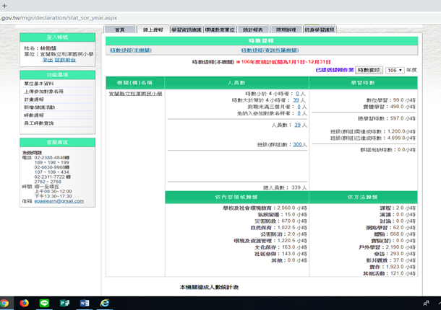This screenshot has width=441, height=310.
Task: Click the 機關(構)名稱 column header
Action: 135,83
